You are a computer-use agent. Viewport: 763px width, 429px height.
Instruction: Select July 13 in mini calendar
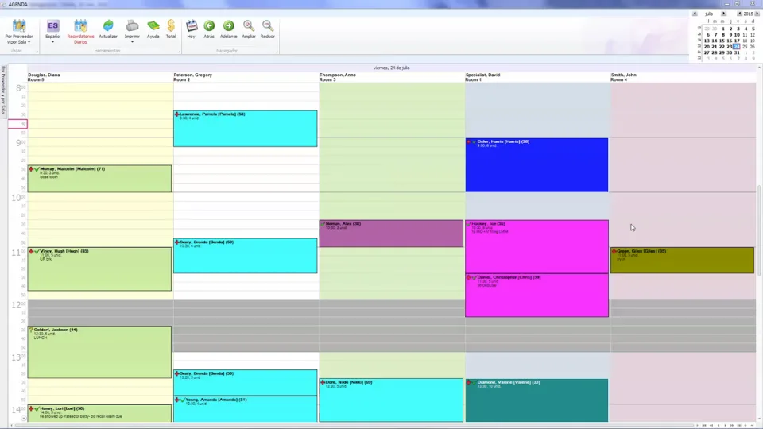tap(707, 41)
